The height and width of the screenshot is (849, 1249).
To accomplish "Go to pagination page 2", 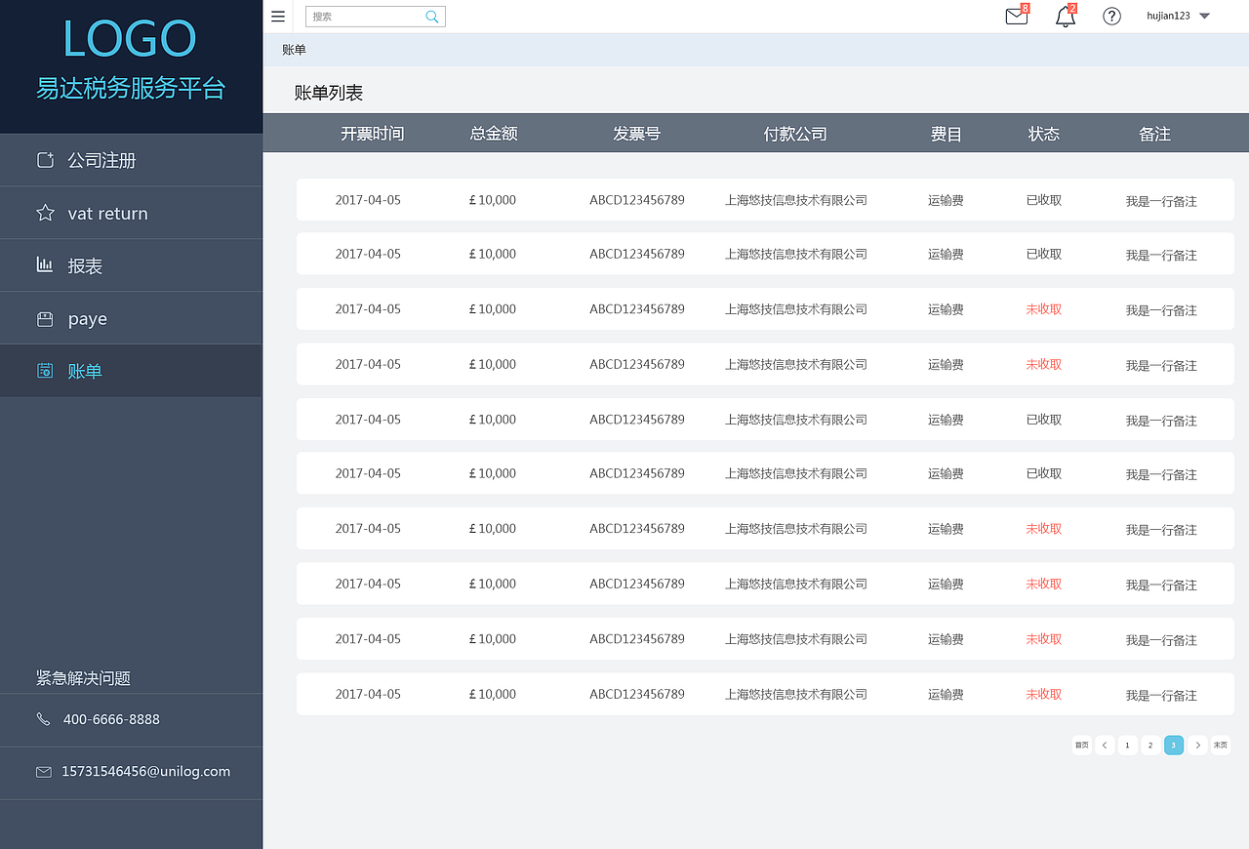I will [1150, 746].
